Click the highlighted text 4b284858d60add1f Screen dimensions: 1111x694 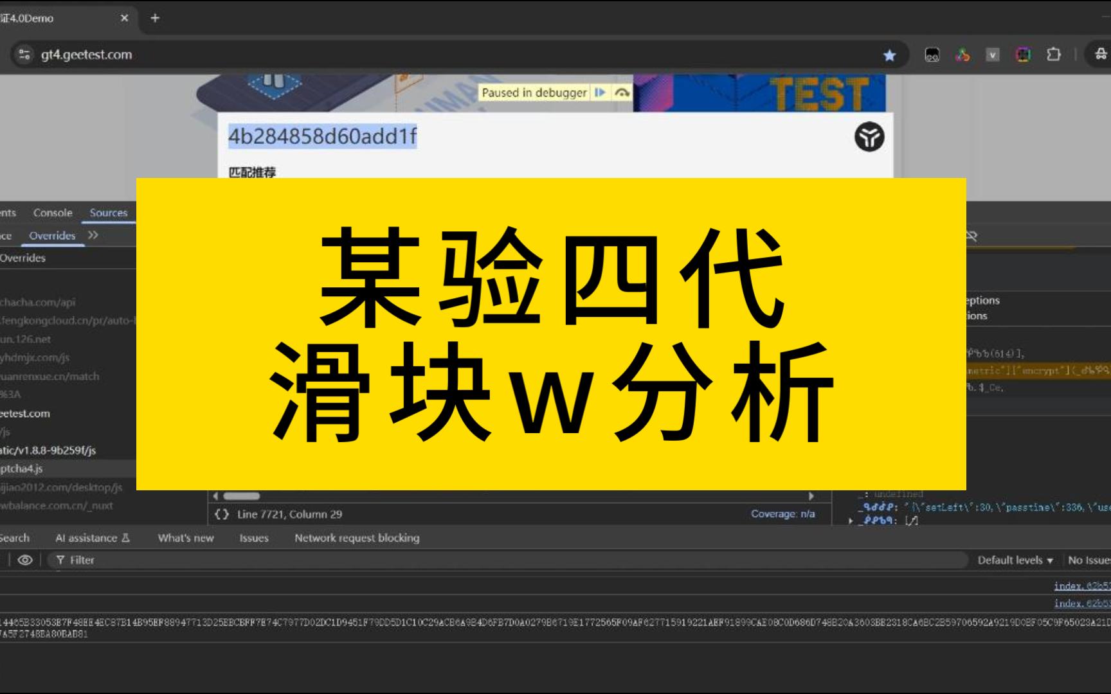pyautogui.click(x=323, y=136)
